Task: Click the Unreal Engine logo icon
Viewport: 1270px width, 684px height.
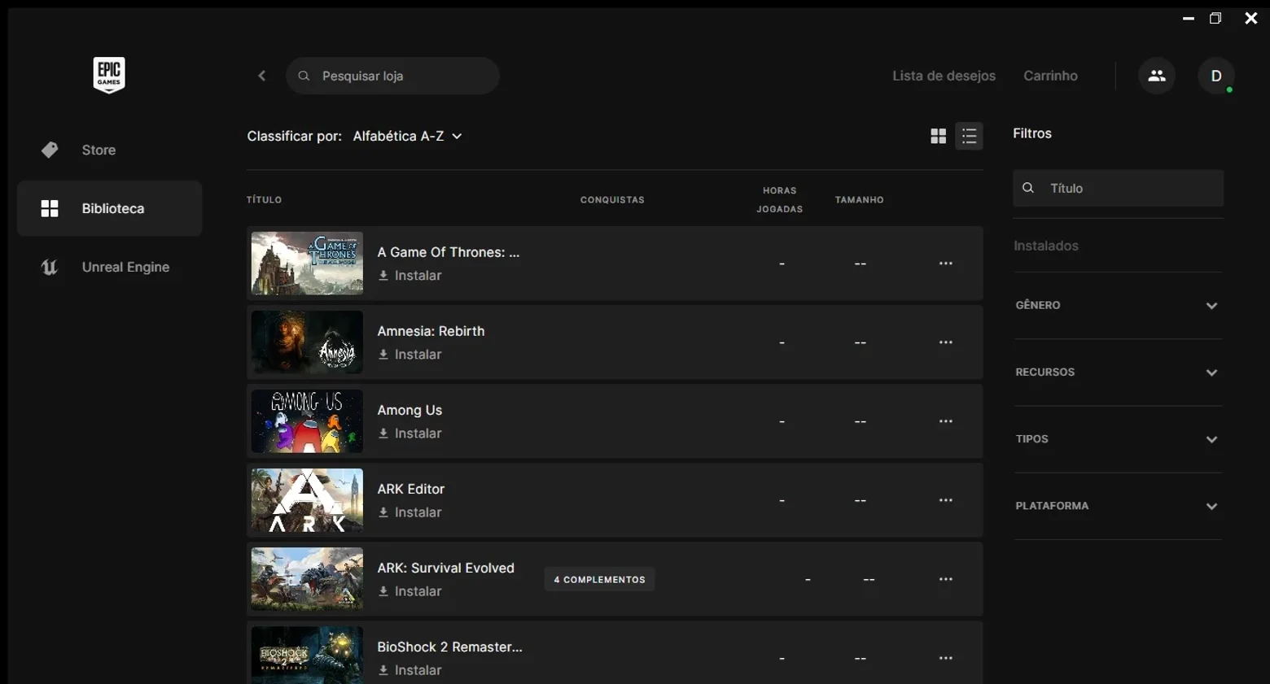Action: pos(50,268)
